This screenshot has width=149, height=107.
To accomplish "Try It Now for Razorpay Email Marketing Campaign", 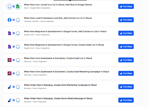I will click(x=126, y=87).
